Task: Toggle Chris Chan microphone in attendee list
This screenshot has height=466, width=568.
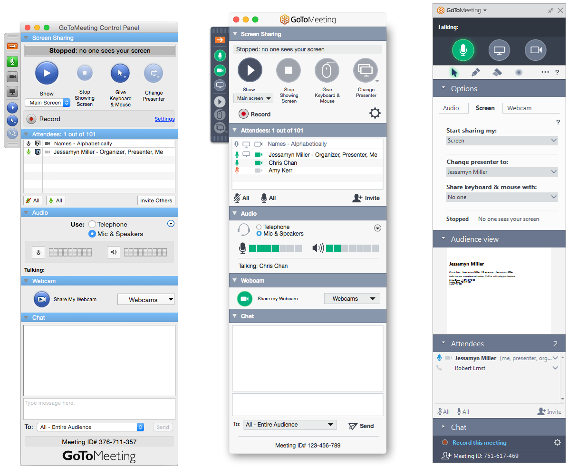Action: pyautogui.click(x=237, y=163)
